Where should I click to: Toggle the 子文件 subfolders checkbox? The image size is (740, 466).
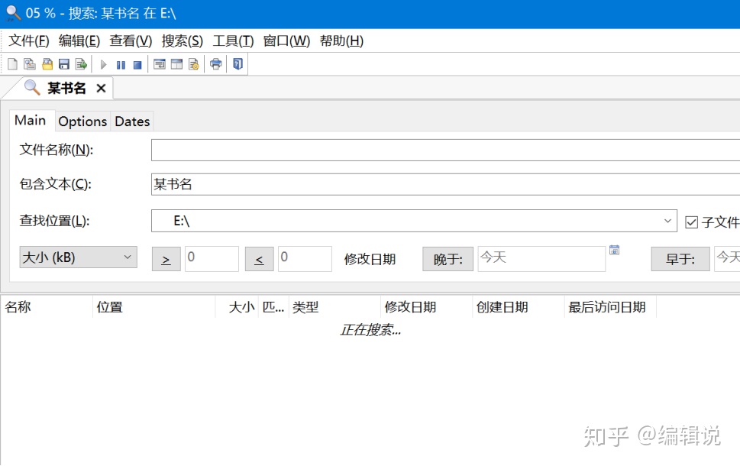691,222
